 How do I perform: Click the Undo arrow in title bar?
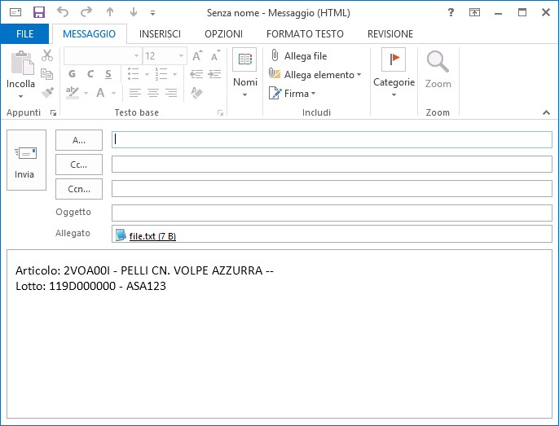click(x=63, y=12)
